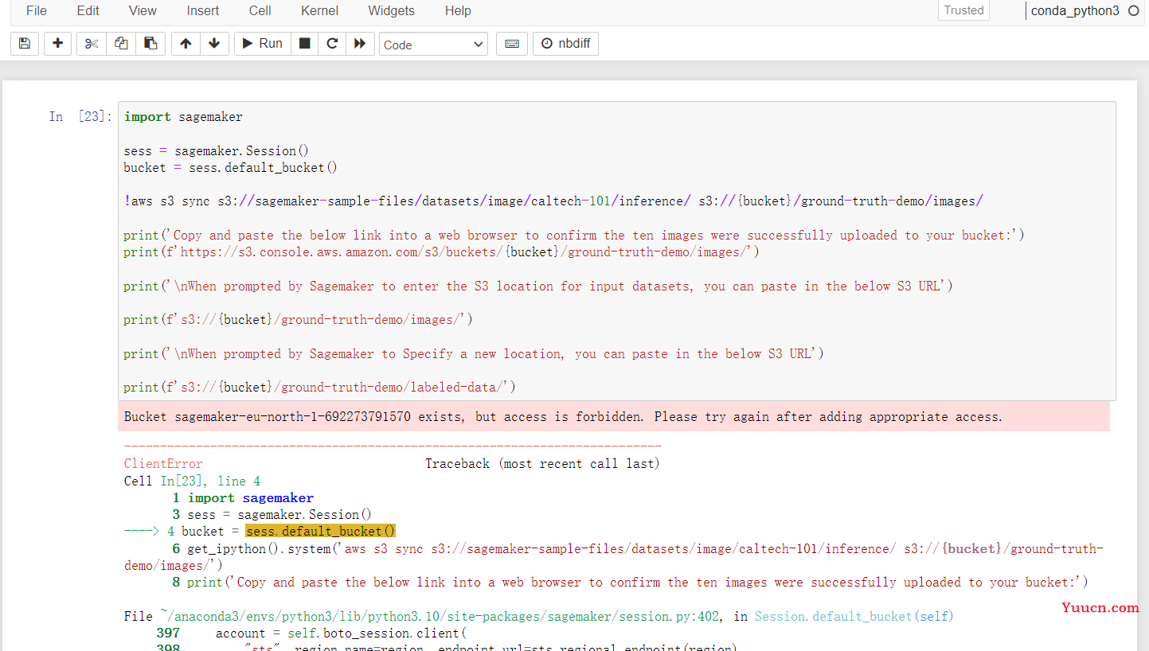Click the highlighted sess.default_bucket() traceback text
The image size is (1149, 651).
click(320, 532)
